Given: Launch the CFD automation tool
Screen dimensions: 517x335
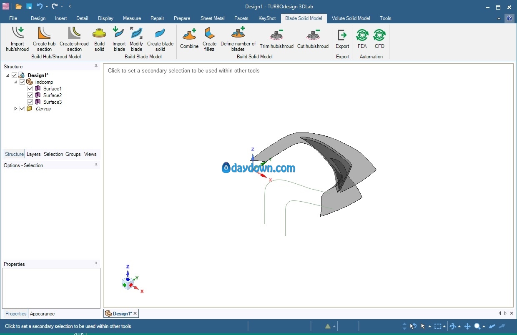Looking at the screenshot, I should [379, 35].
